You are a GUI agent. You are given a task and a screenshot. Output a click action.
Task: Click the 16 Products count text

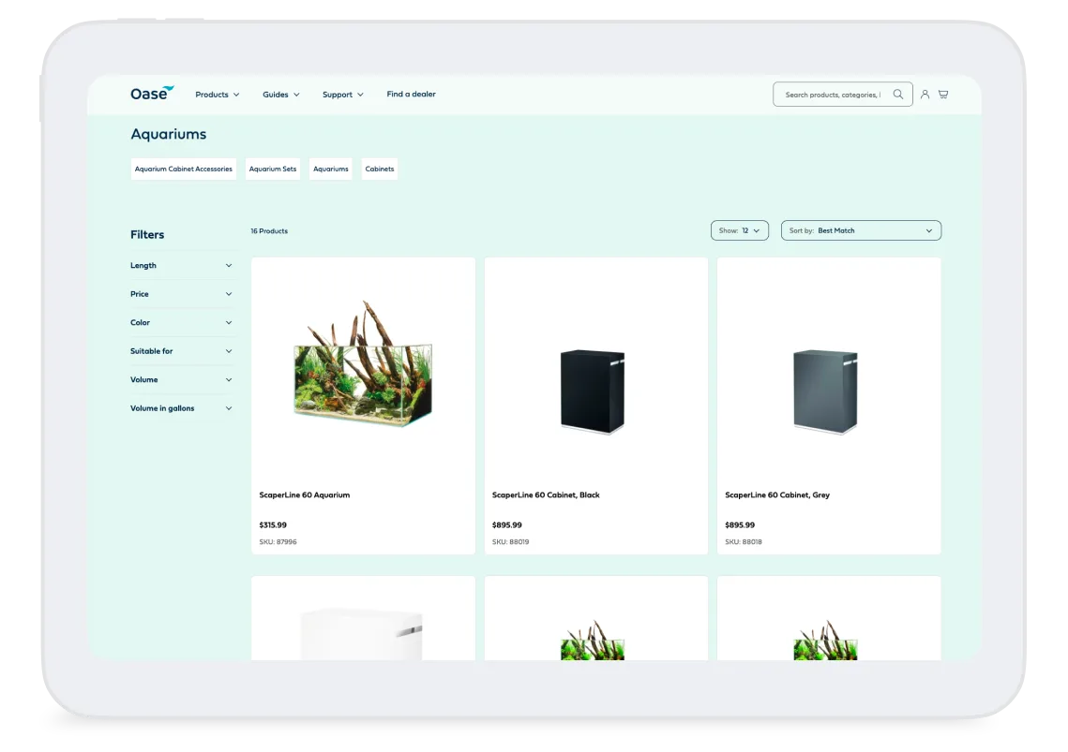click(x=269, y=230)
